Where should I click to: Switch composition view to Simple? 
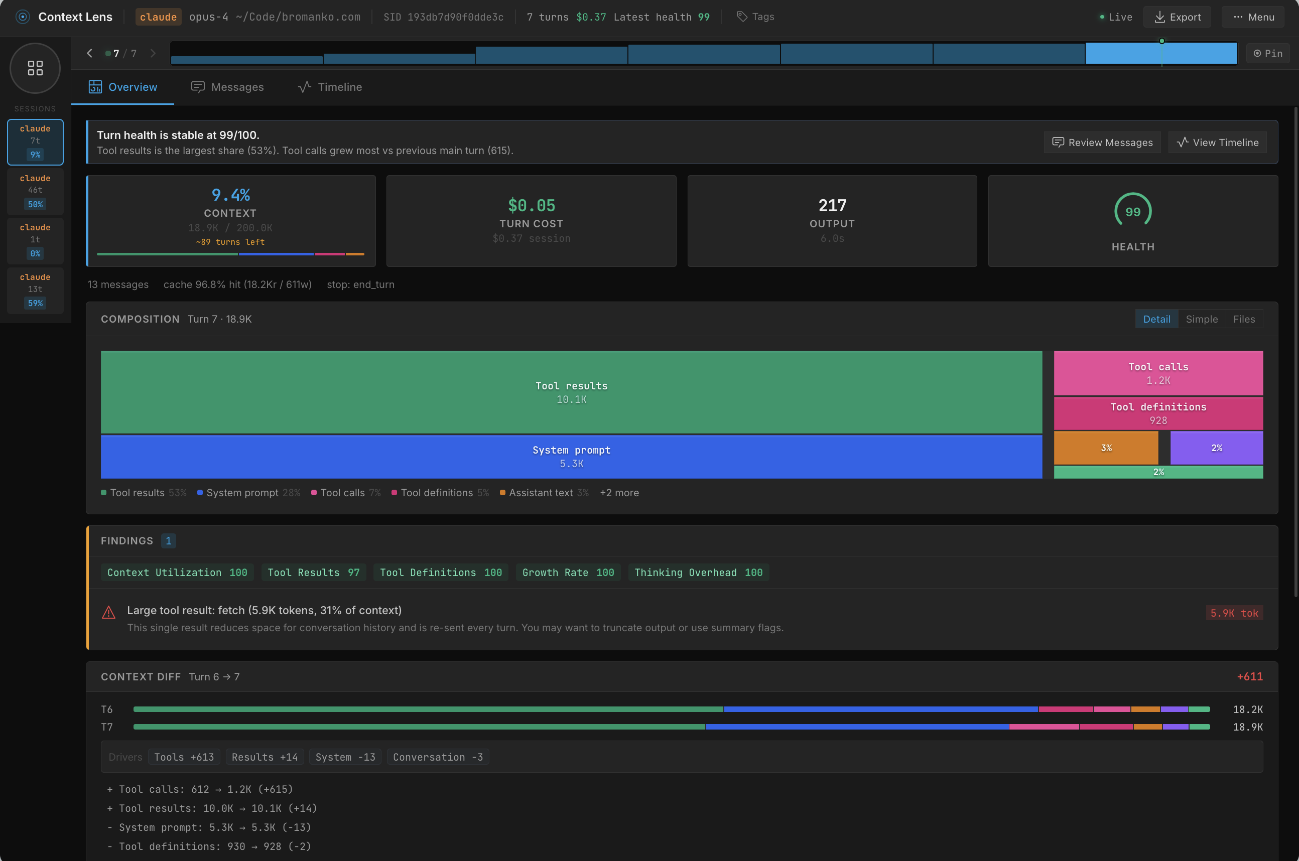(x=1202, y=319)
